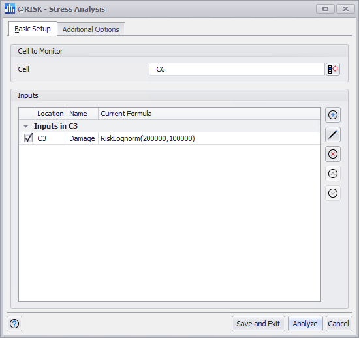This screenshot has width=359, height=338.
Task: Collapse the Inputs in C3 group
Action: coord(25,127)
